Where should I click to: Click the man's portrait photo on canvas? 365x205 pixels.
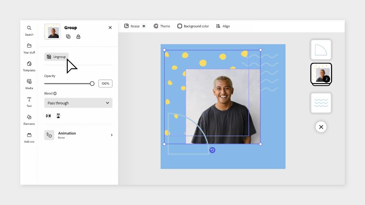point(223,107)
